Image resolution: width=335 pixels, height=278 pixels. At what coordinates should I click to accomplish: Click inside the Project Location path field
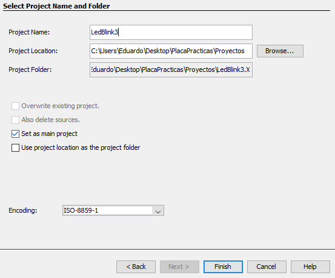(171, 51)
